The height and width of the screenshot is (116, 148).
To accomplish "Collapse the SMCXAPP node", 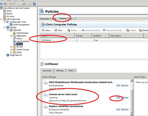I will click(8, 30).
